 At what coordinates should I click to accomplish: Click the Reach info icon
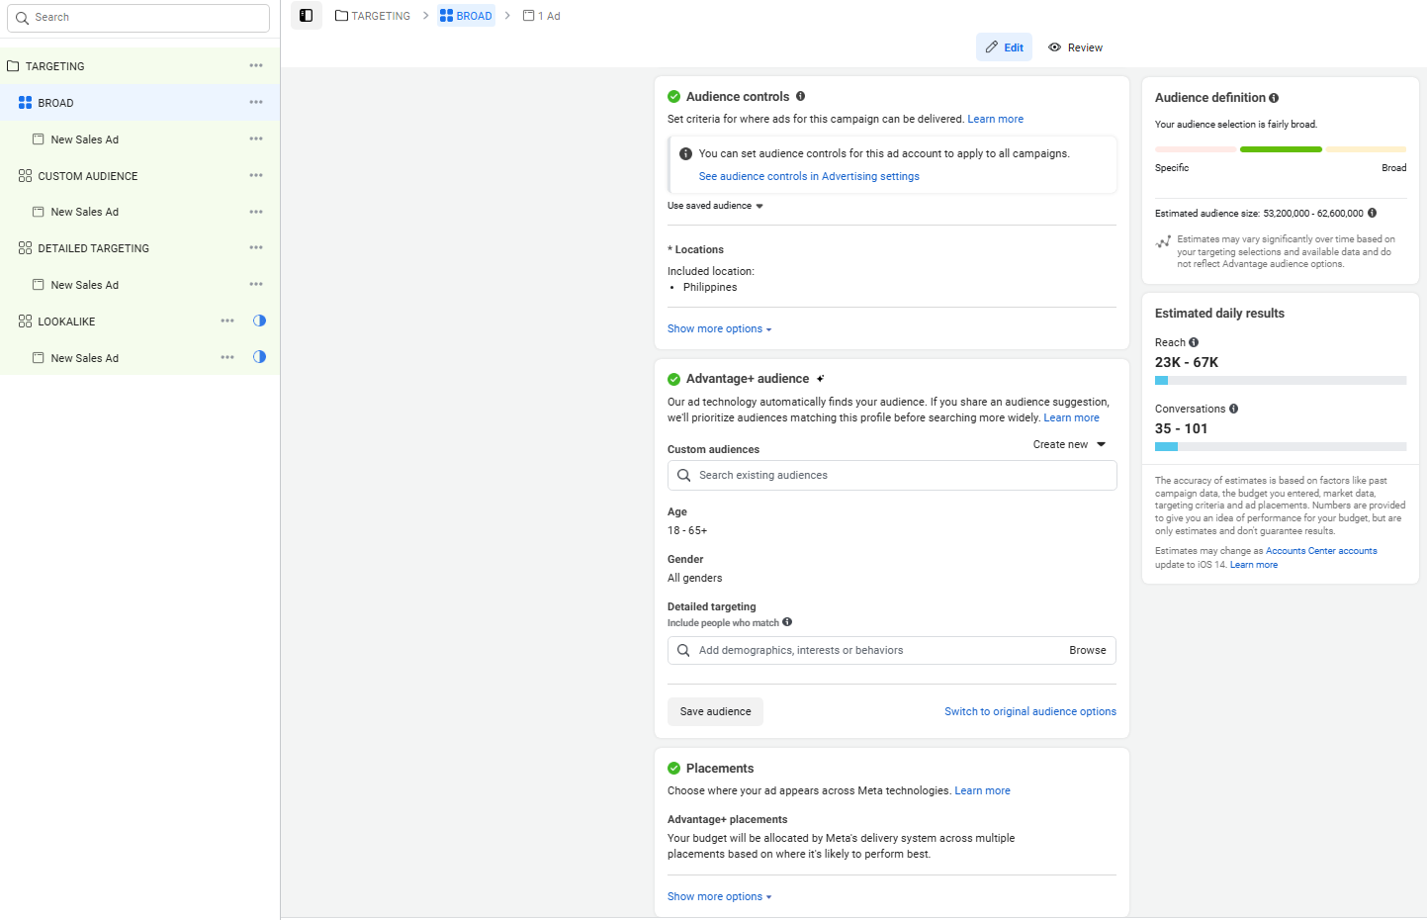point(1194,342)
